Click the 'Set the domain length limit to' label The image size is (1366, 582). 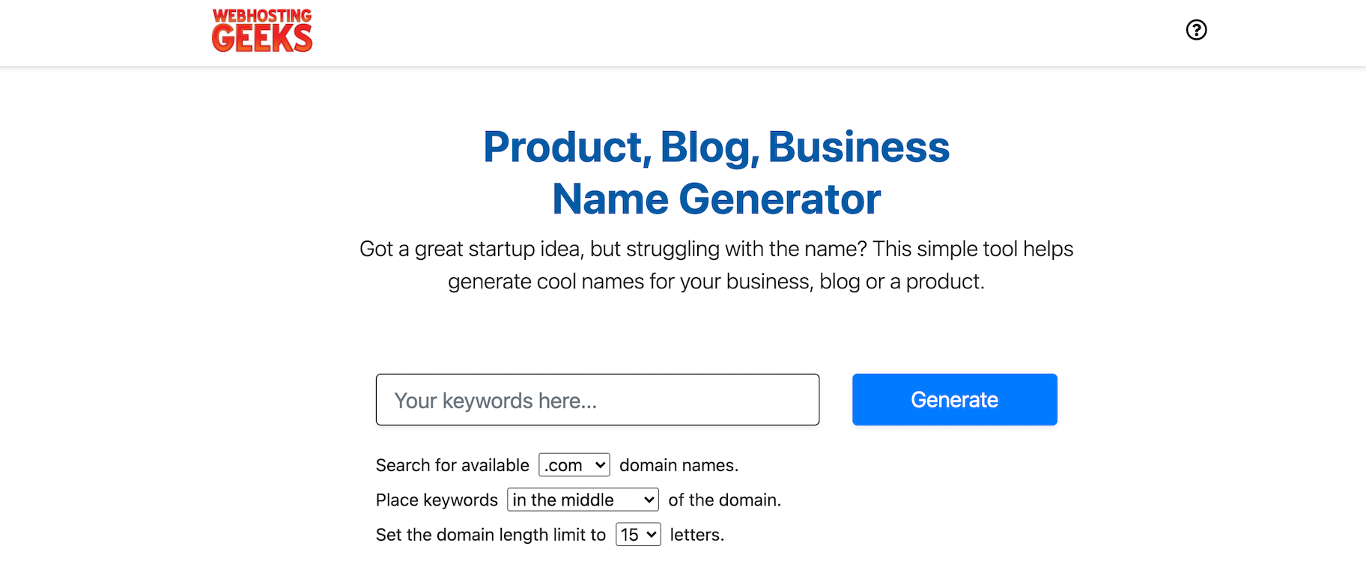tap(491, 535)
